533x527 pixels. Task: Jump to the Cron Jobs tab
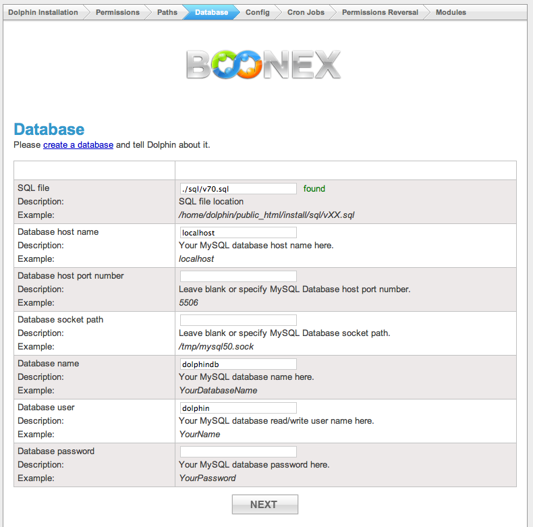306,12
